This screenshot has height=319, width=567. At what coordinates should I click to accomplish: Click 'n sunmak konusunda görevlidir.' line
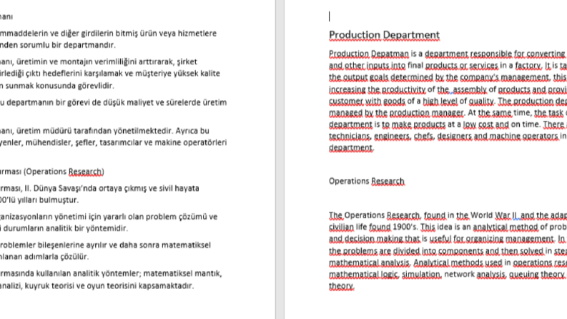click(56, 86)
